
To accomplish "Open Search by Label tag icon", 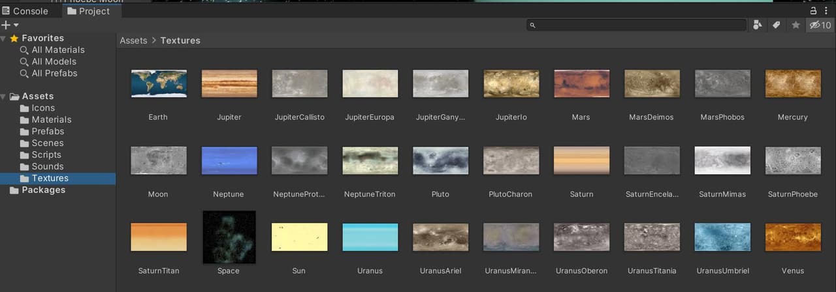I will (777, 25).
